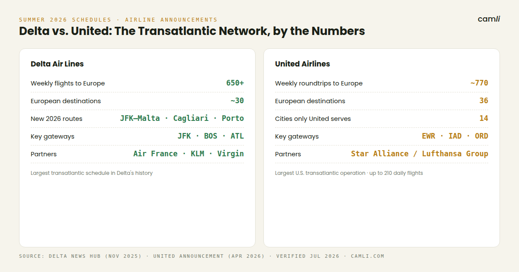The height and width of the screenshot is (272, 519).
Task: Select Delta's 650+ weekly flights value
Action: coord(235,83)
